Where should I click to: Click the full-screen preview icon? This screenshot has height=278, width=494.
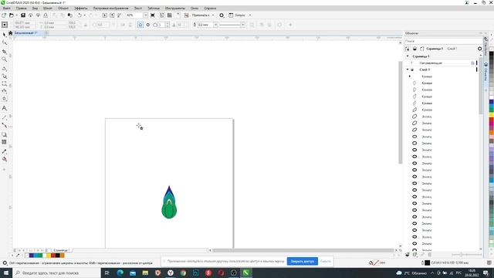pyautogui.click(x=153, y=15)
